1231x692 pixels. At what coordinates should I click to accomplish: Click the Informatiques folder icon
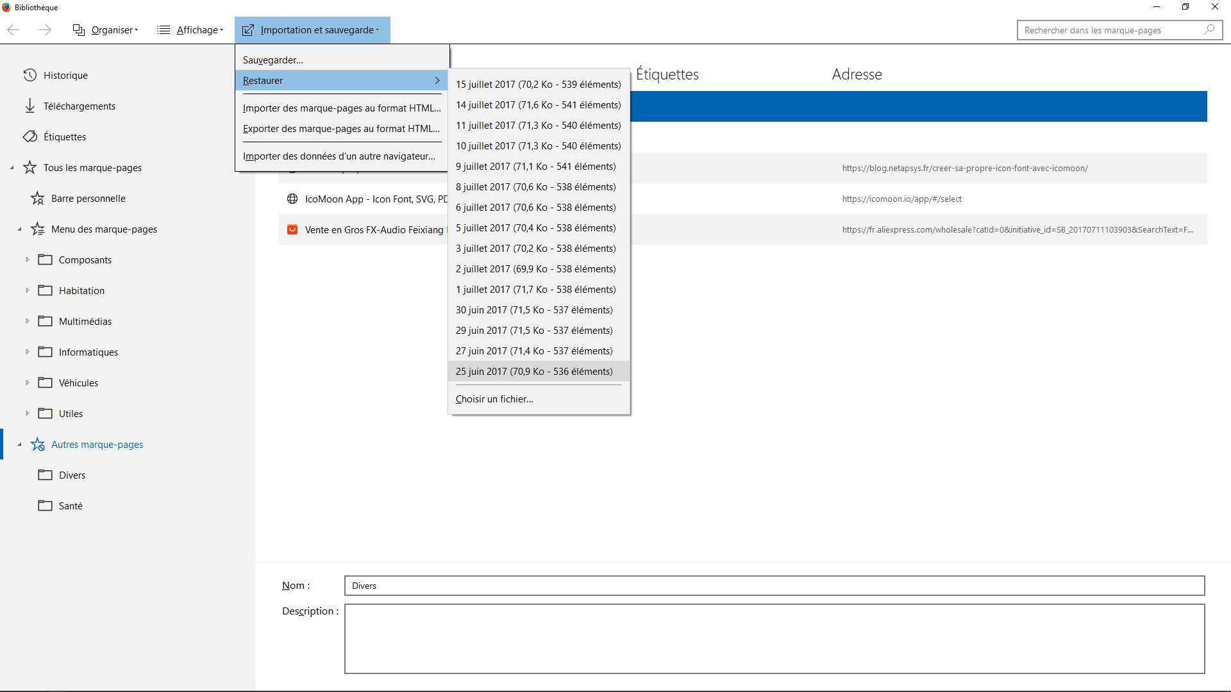click(x=45, y=352)
